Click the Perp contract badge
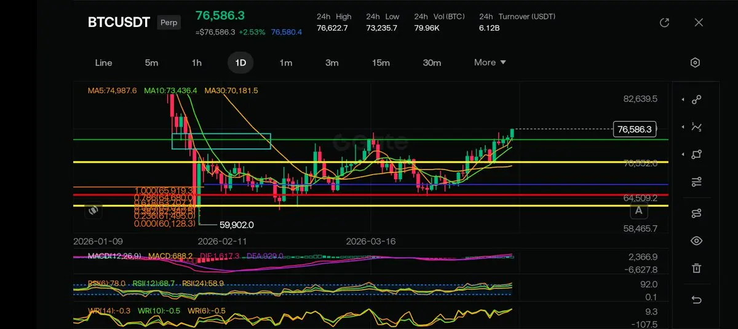The image size is (738, 329). 169,23
